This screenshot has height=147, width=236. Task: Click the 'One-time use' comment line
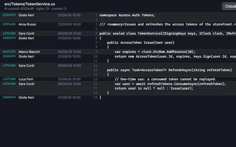pyautogui.click(x=166, y=79)
